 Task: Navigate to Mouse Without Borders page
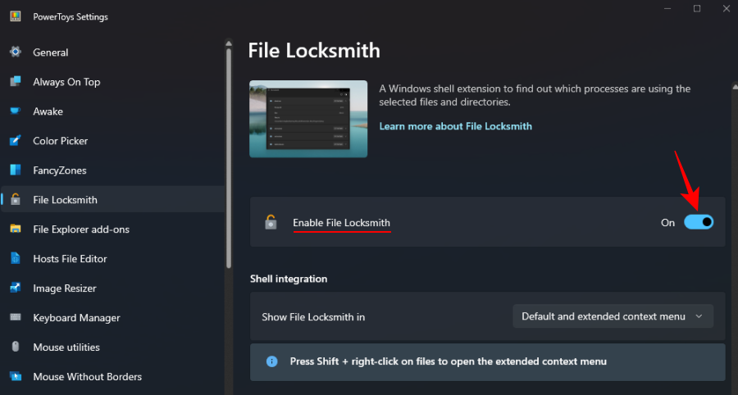87,377
